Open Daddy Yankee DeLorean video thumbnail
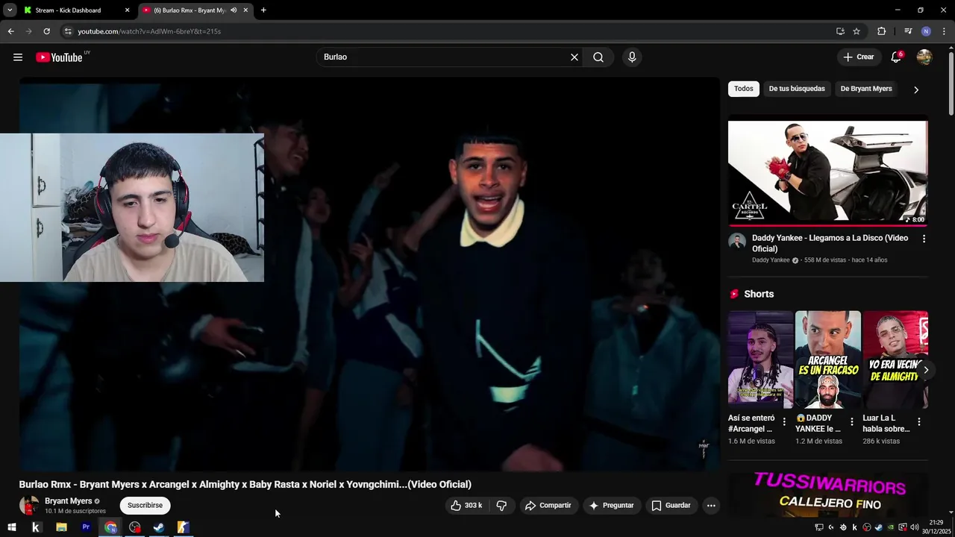This screenshot has width=955, height=537. pyautogui.click(x=828, y=173)
